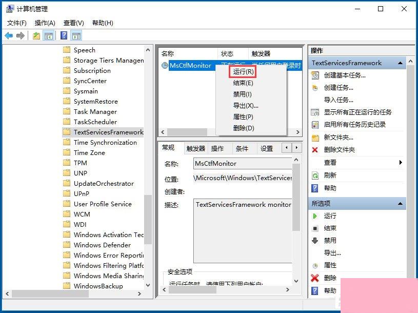Viewport: 418px width, 313px height.
Task: Choose Run (运行) in context menu
Action: pos(243,72)
